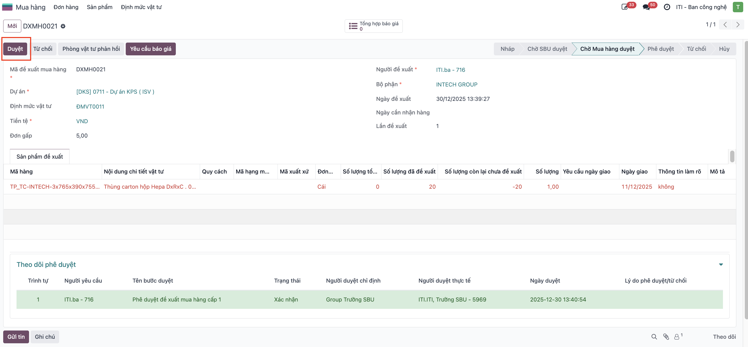Search messages with the magnifier icon
748x347 pixels.
(x=654, y=337)
